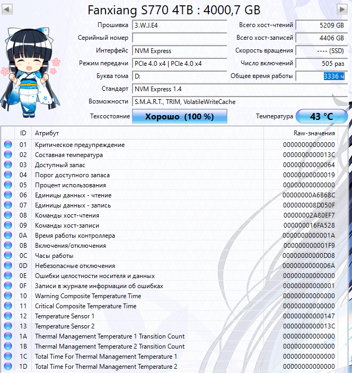Select raw value 000000016FA528

tap(309, 225)
